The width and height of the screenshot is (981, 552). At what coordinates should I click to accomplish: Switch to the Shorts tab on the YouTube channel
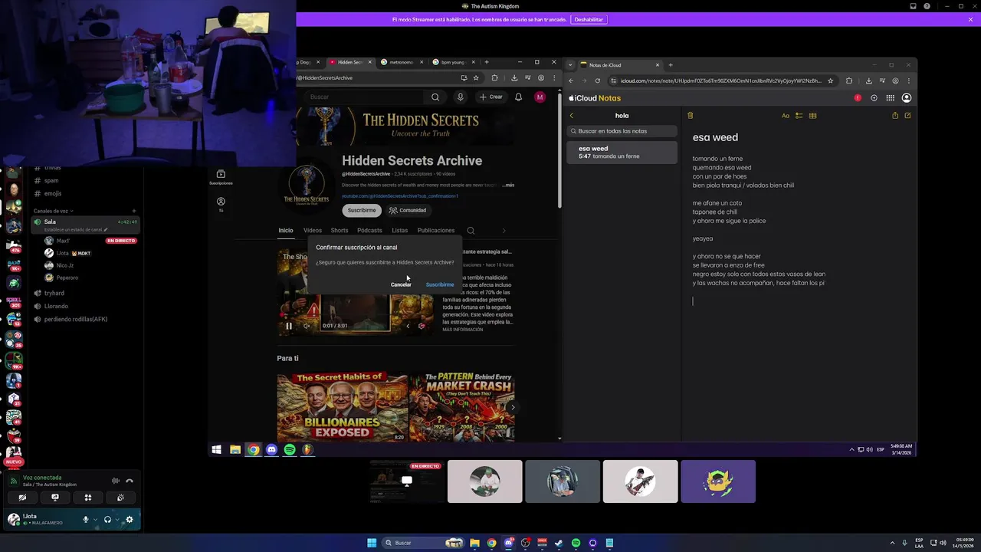(340, 230)
